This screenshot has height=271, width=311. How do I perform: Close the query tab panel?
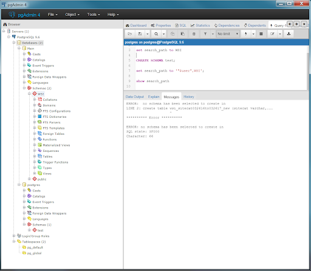(304, 24)
